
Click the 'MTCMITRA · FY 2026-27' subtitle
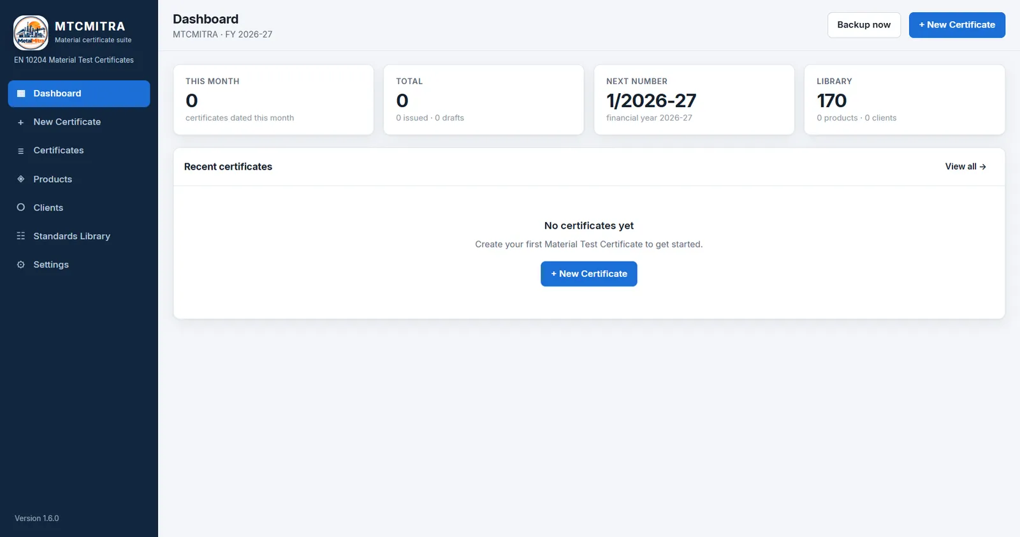click(x=222, y=34)
